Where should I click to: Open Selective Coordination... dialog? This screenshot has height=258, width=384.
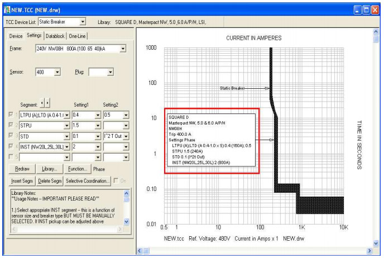point(88,181)
